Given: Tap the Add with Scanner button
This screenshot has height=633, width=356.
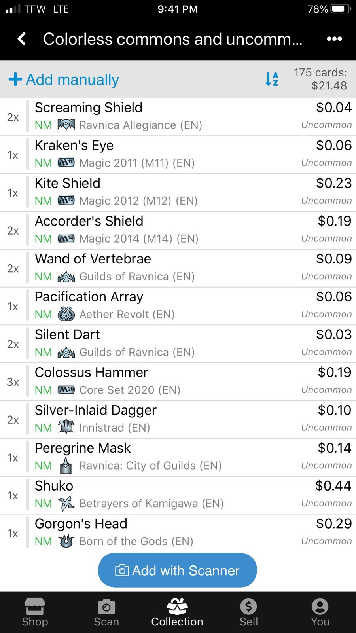Looking at the screenshot, I should point(178,570).
